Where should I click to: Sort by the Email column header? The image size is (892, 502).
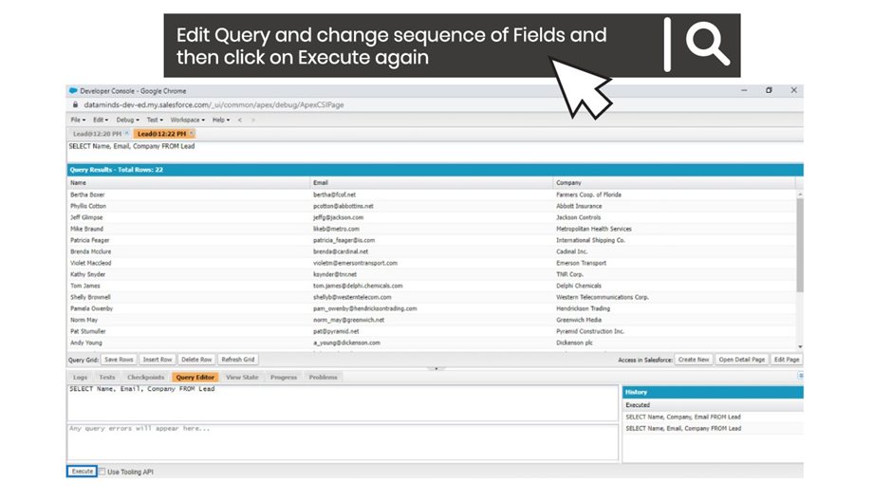(431, 183)
